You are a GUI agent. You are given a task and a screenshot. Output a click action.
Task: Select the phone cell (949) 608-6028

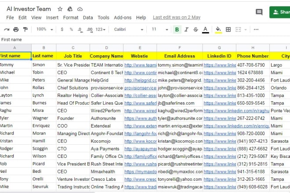tap(253, 187)
